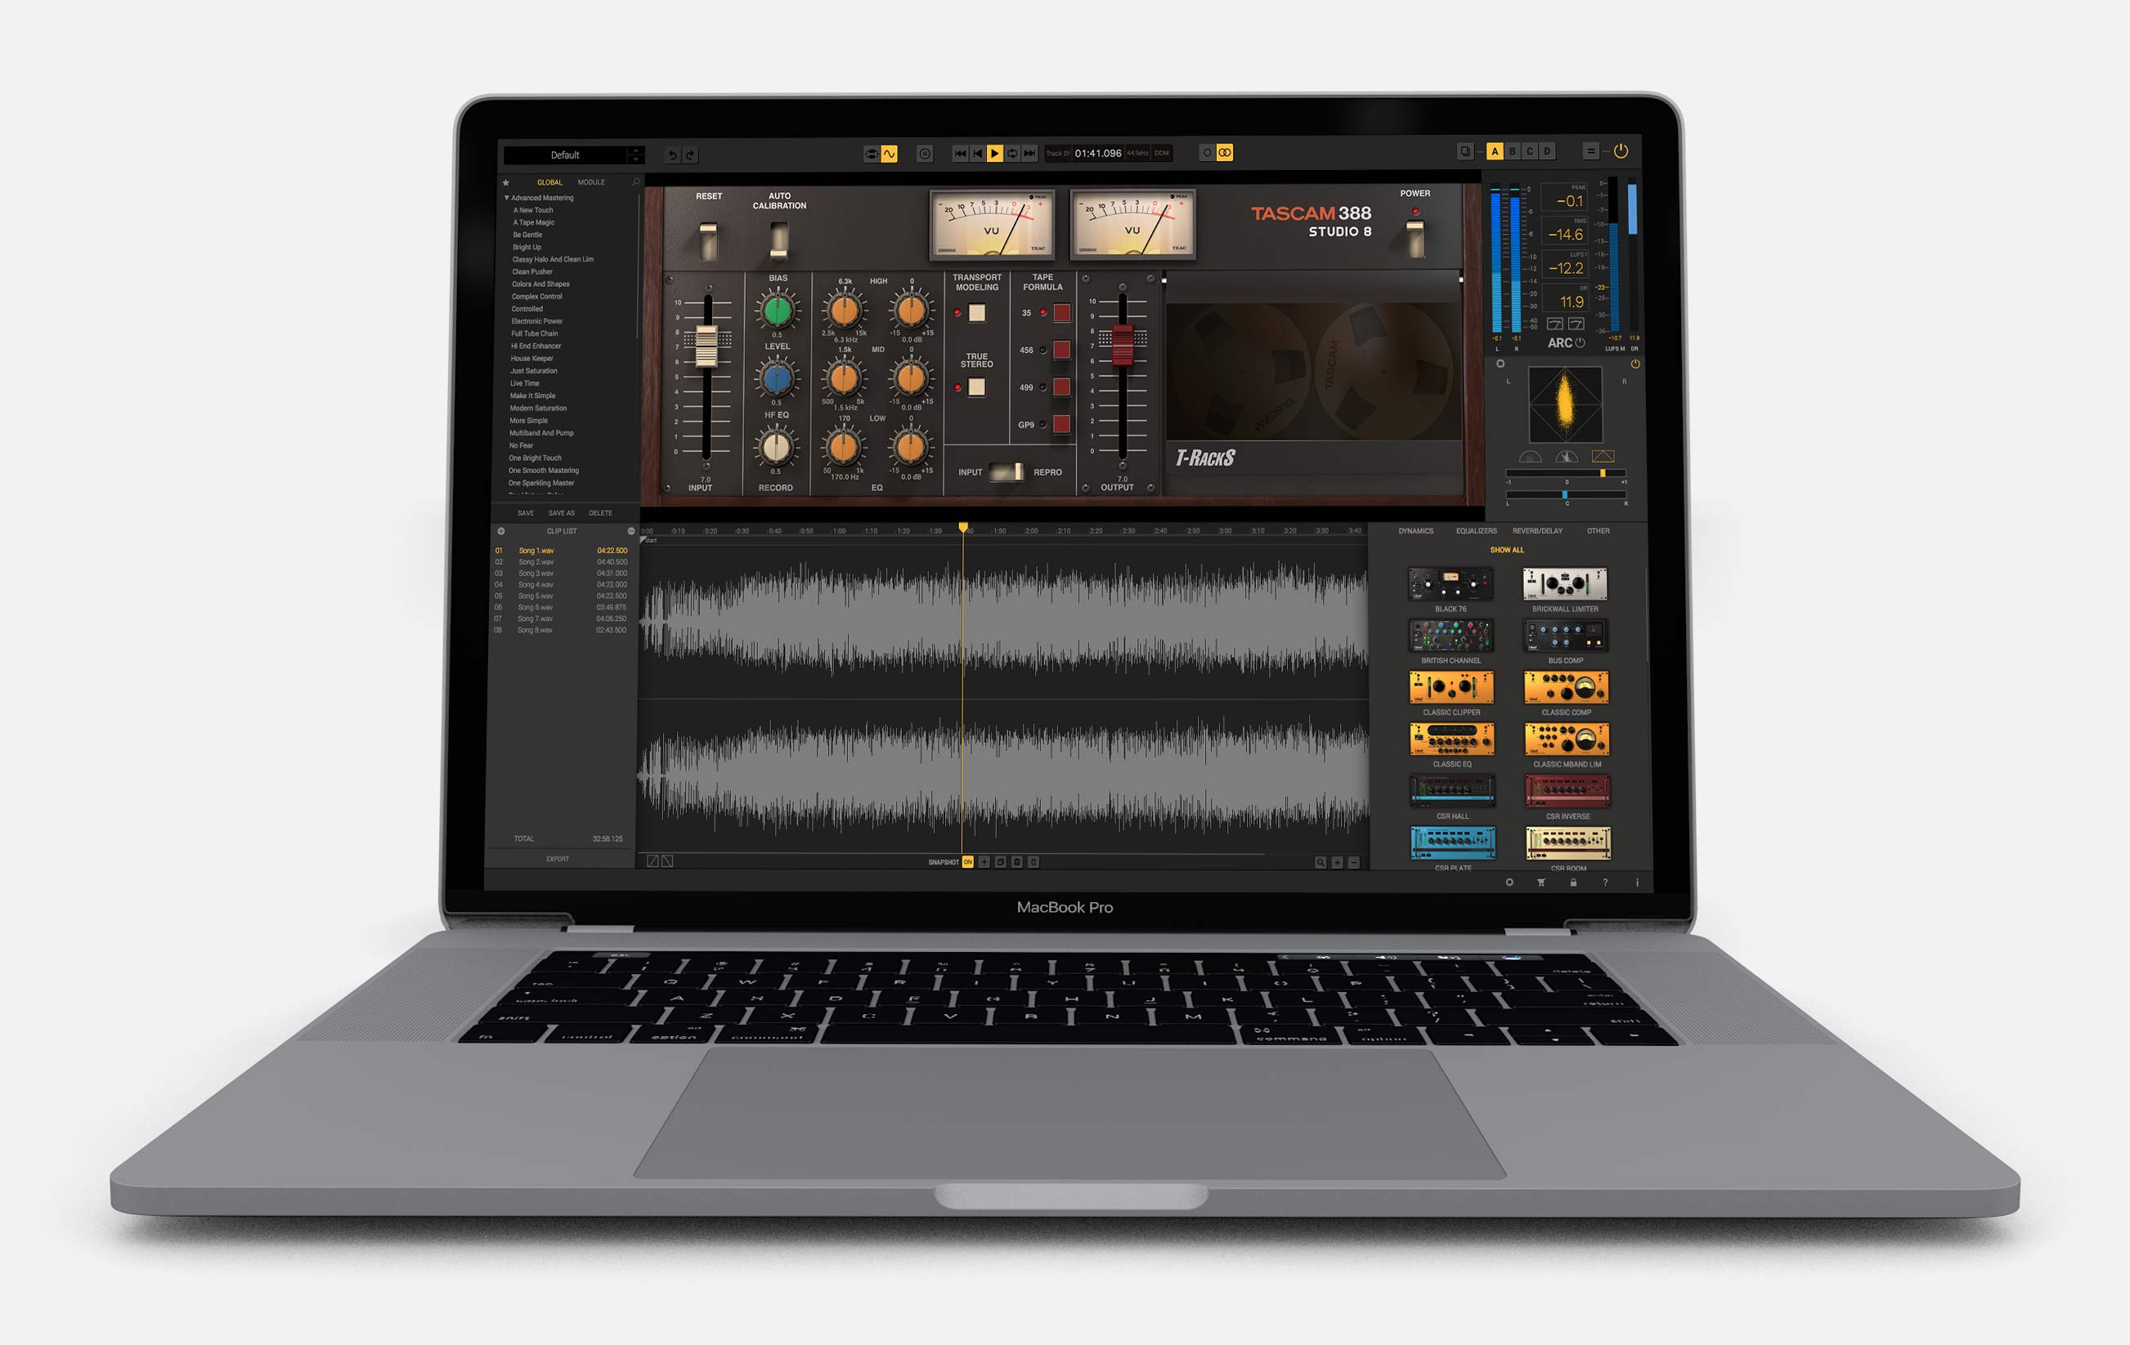The height and width of the screenshot is (1345, 2130).
Task: Pick the BLACK 76 module thumbnail
Action: click(1451, 584)
